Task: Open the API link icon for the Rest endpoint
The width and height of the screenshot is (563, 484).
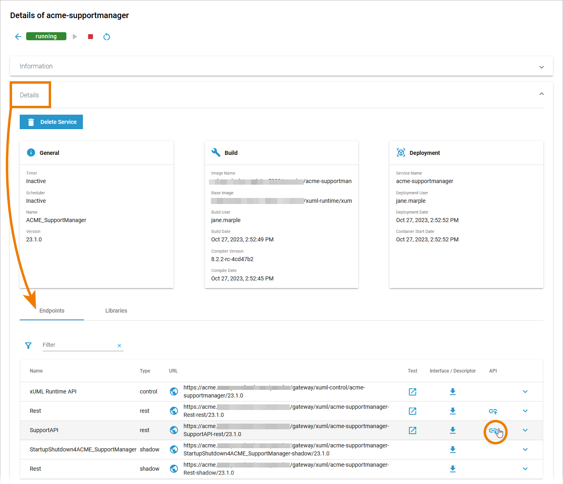Action: 493,411
